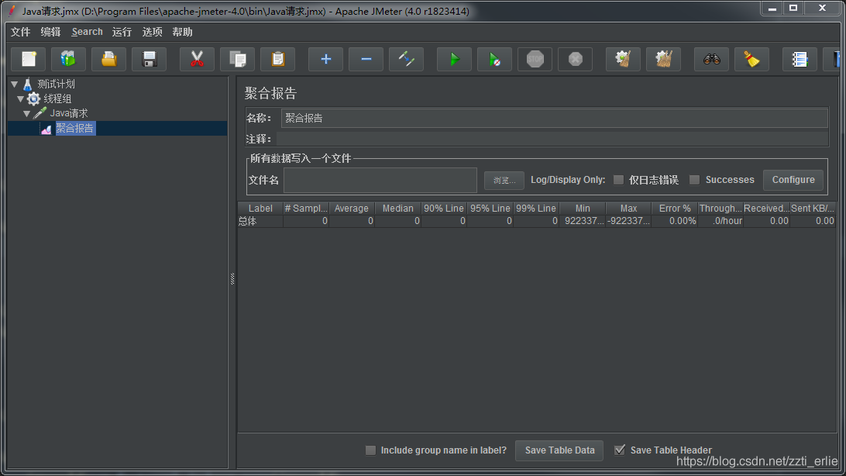Screen dimensions: 846x476
Task: Collapse the 测试计划 tree node
Action: coord(15,84)
